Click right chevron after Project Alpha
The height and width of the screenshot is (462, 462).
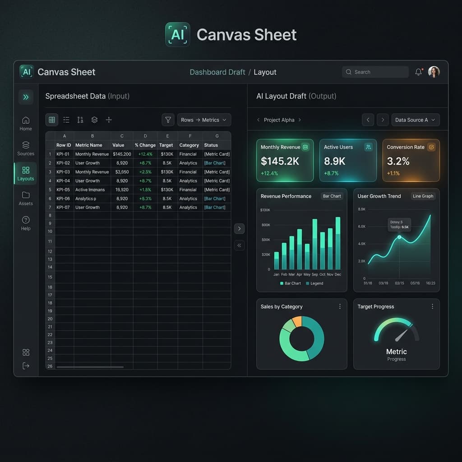point(300,120)
